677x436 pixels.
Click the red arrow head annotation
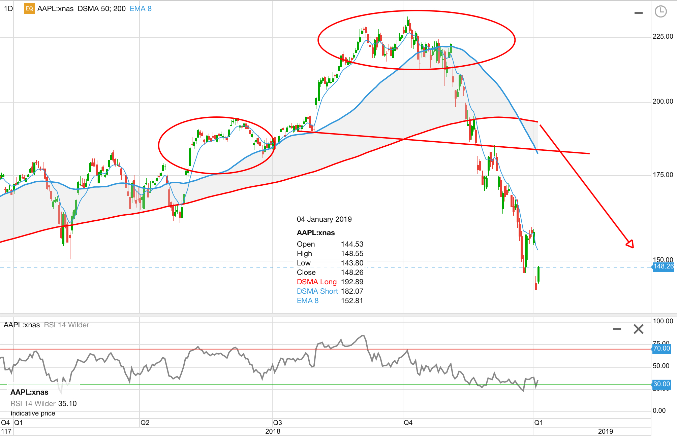630,244
